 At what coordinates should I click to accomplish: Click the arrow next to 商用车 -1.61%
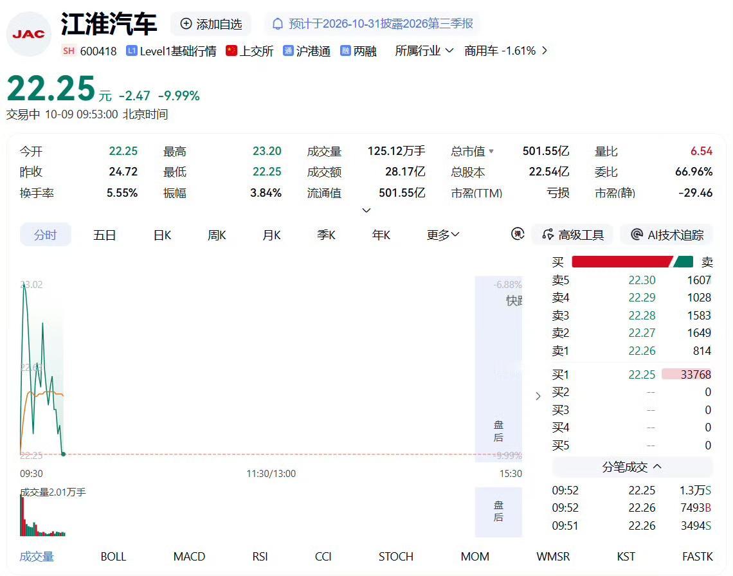[x=544, y=51]
